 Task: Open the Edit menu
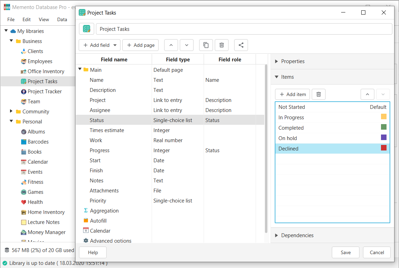[27, 19]
